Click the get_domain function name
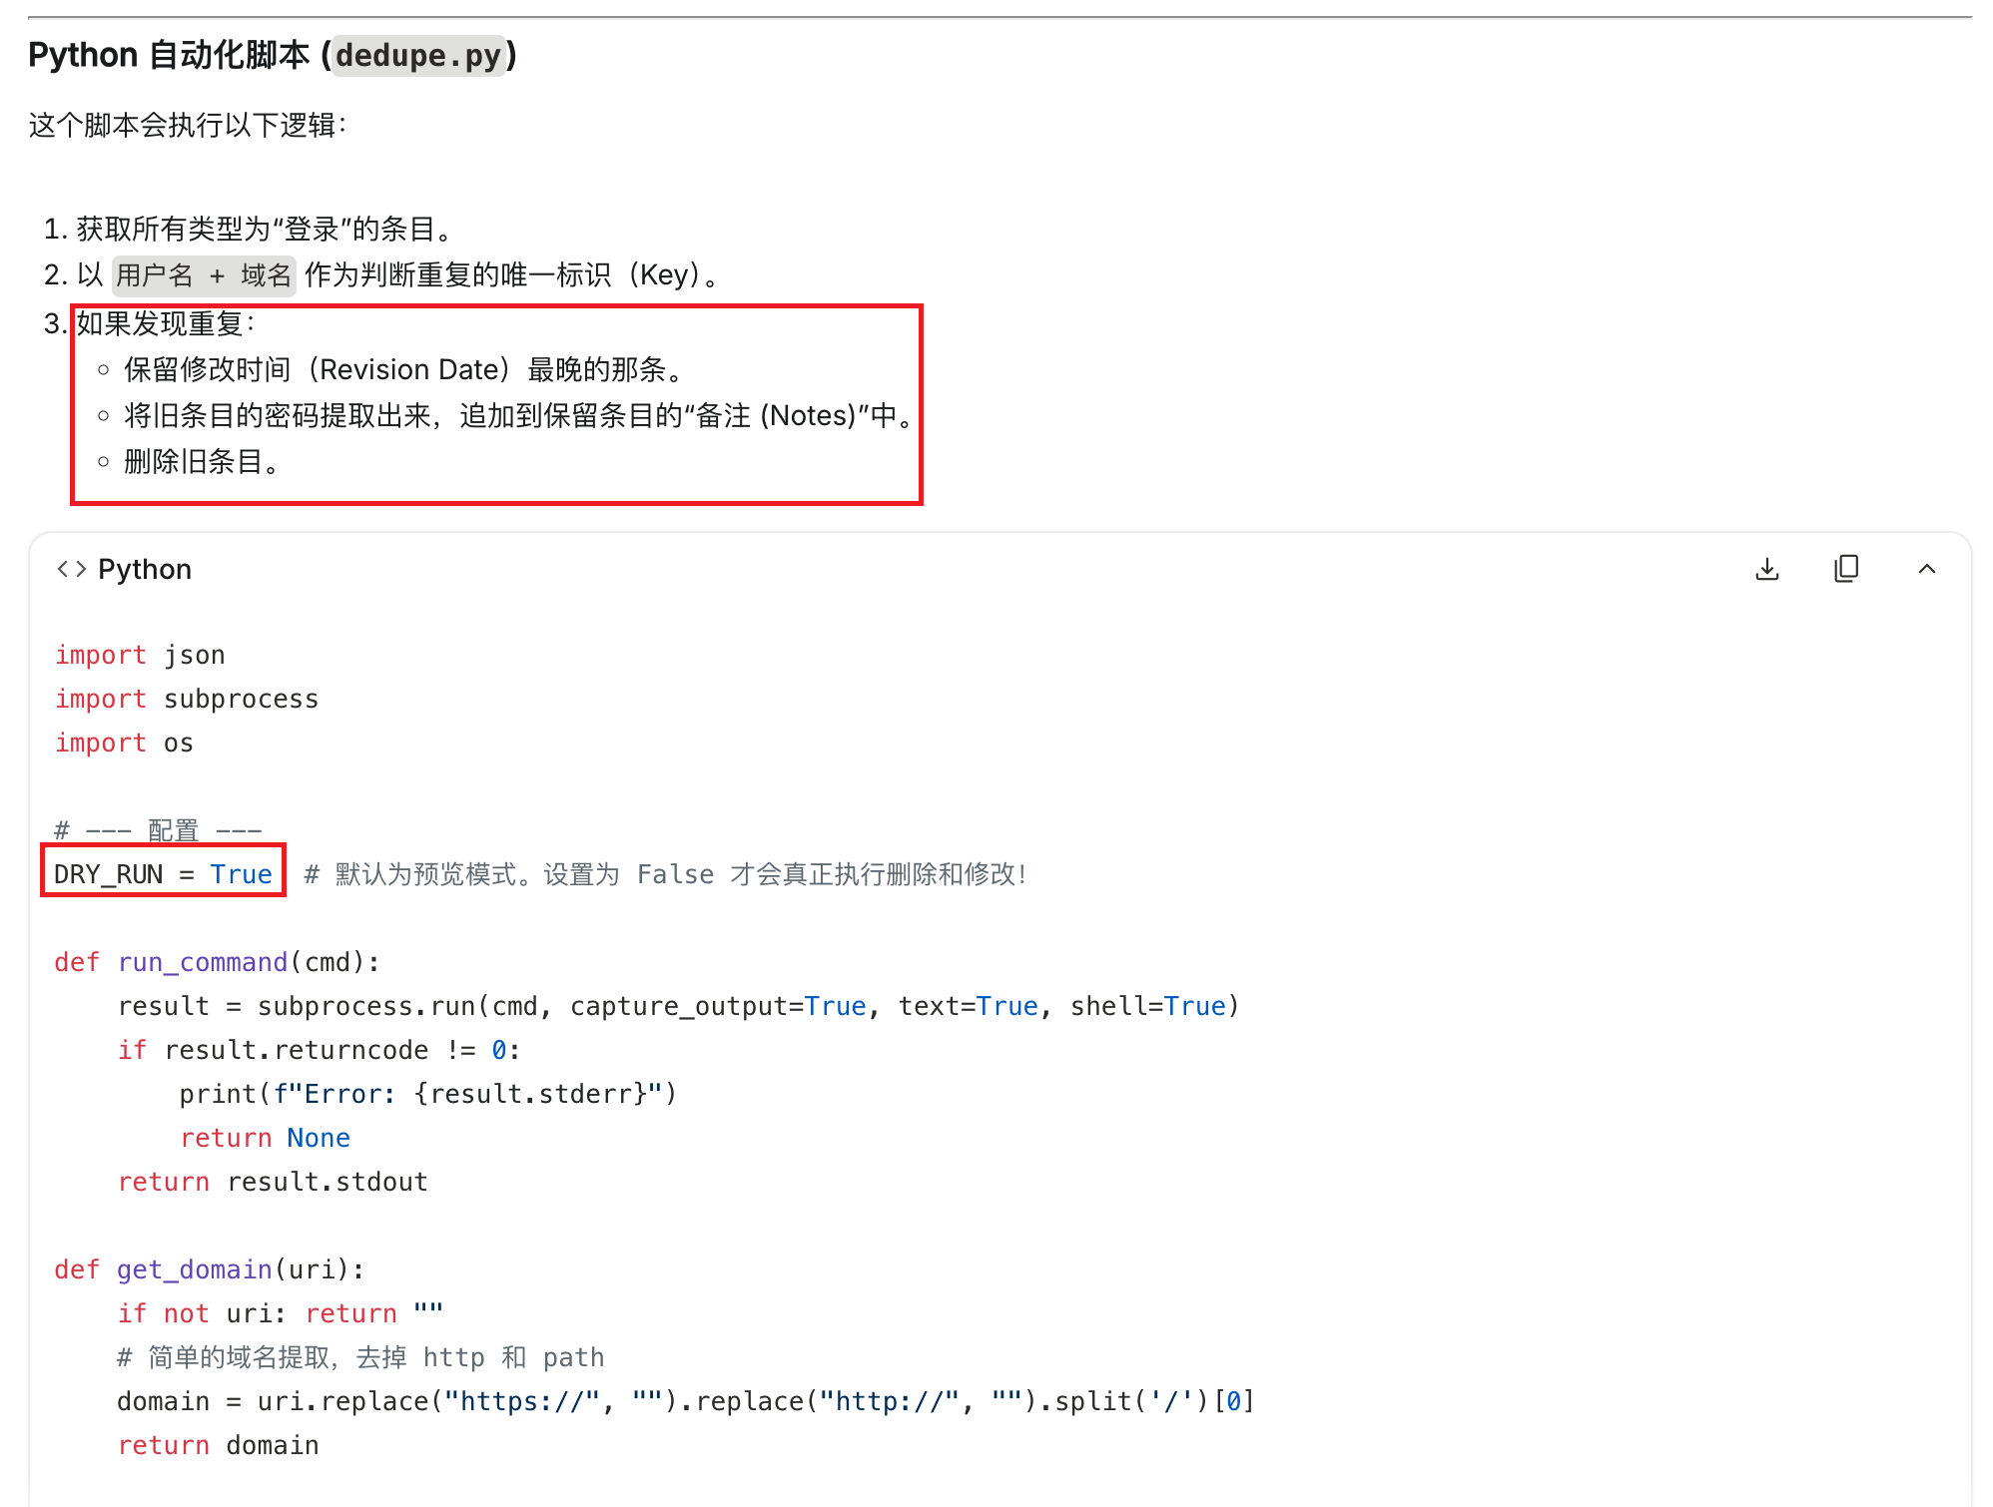This screenshot has width=1993, height=1507. coord(195,1269)
